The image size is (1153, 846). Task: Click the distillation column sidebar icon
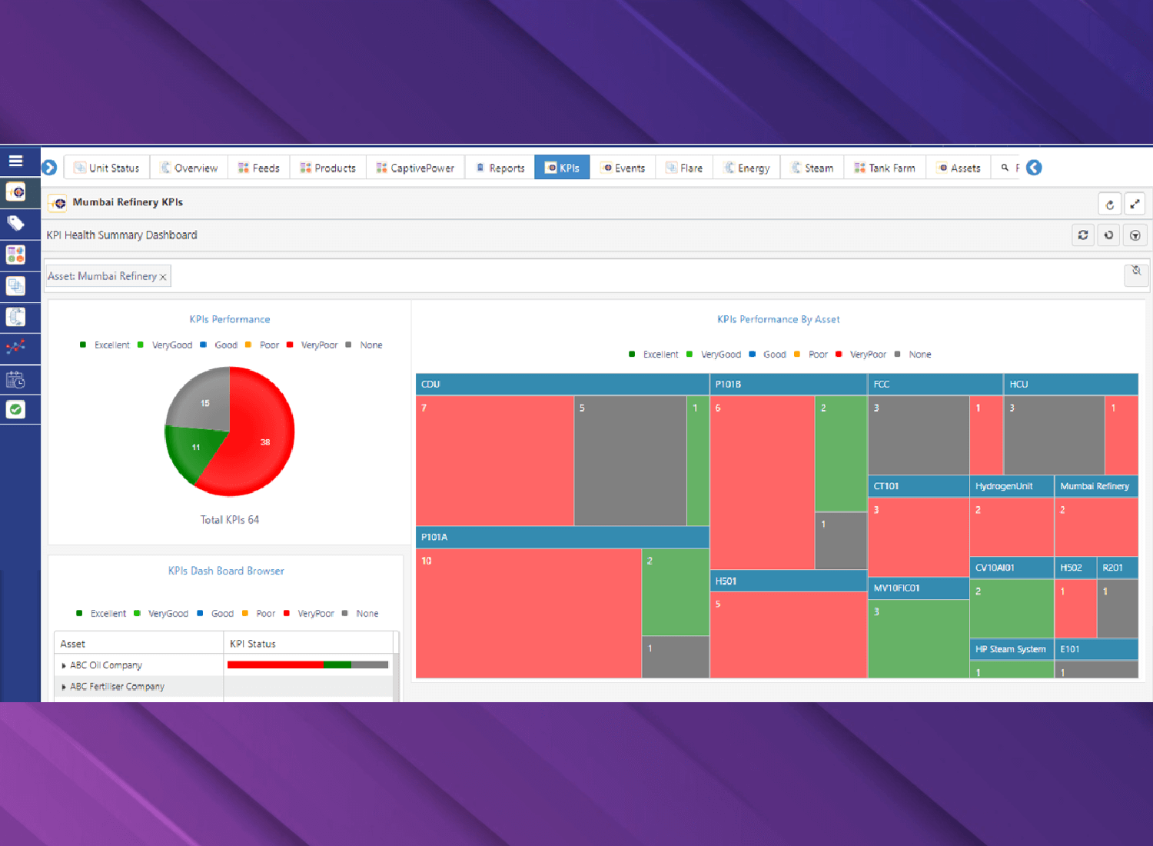(15, 317)
